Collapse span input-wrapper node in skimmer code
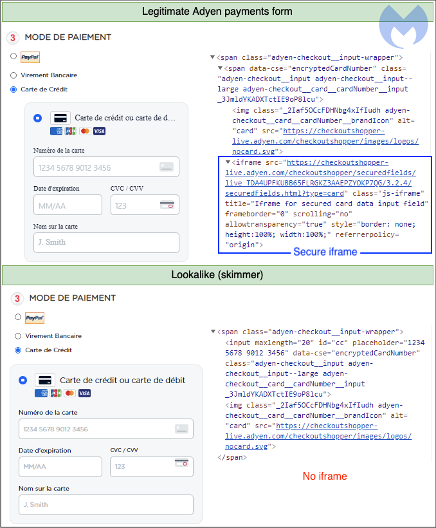Screen dimensions: 436x528 click(213, 332)
